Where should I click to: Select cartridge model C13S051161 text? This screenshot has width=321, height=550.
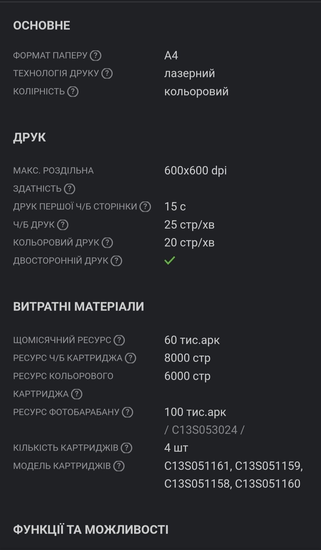tap(197, 466)
